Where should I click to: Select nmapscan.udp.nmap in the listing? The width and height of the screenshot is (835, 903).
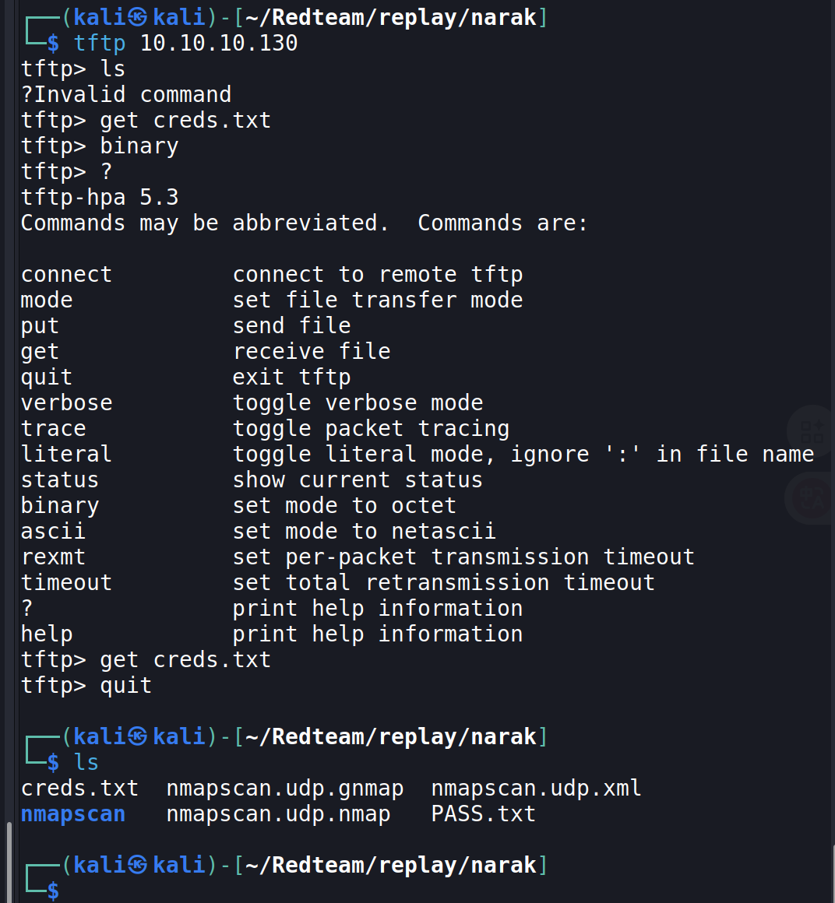[278, 814]
